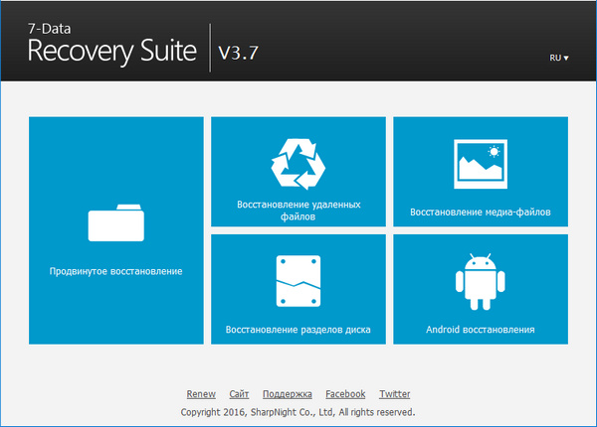The image size is (597, 427).
Task: Open the Сайт link
Action: (x=239, y=394)
